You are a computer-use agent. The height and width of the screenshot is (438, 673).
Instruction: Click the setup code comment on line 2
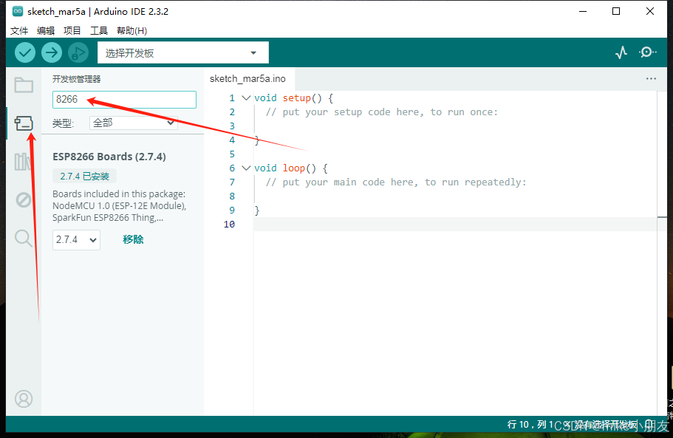(x=382, y=112)
